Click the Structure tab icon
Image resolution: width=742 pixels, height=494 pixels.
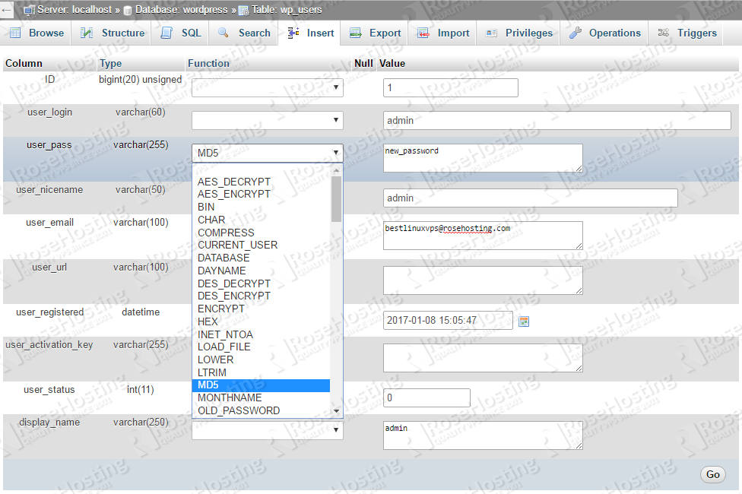tap(87, 33)
